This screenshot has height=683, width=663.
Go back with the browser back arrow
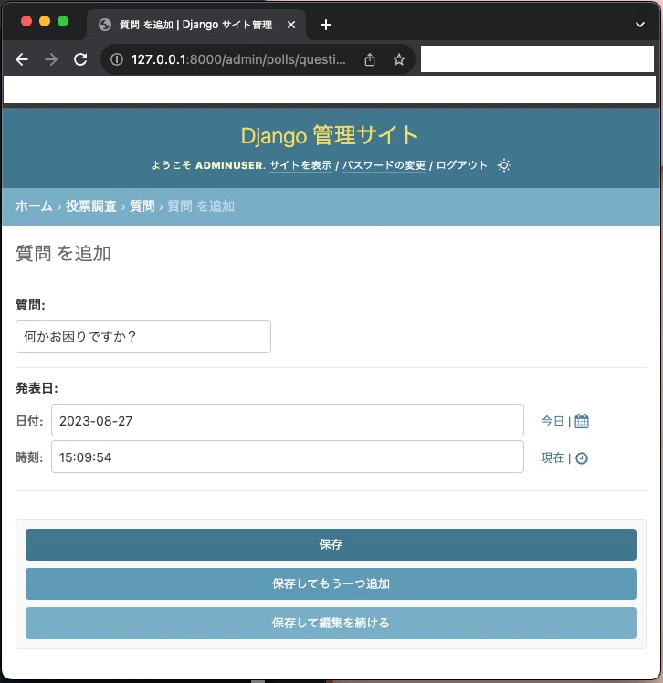[x=22, y=59]
